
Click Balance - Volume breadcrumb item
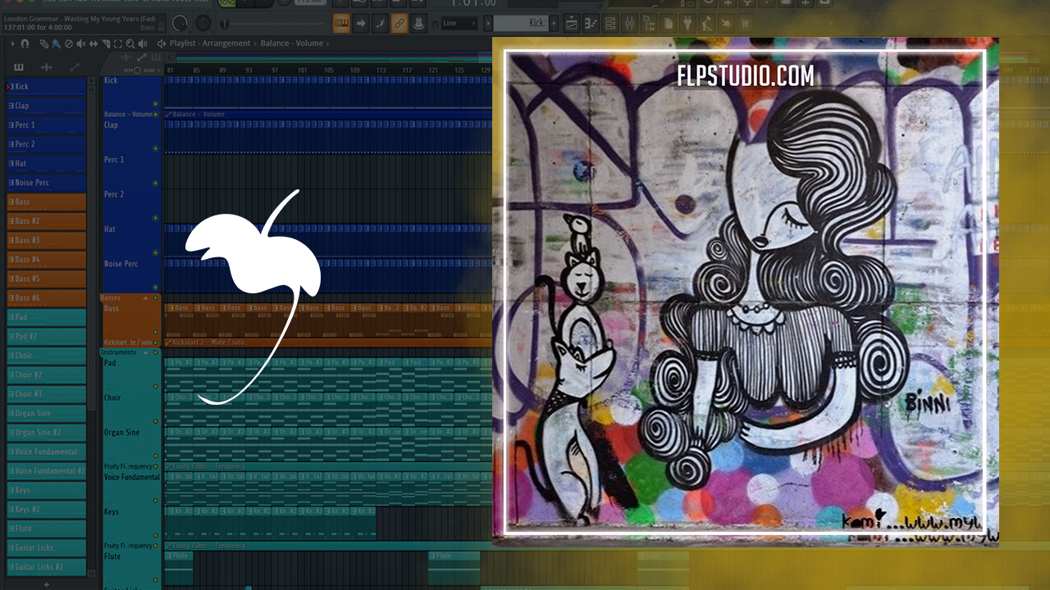click(291, 43)
